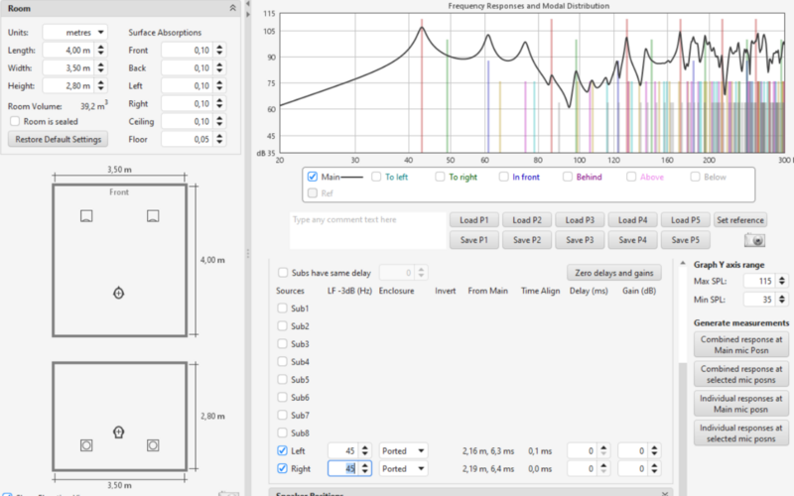
Task: Click the microphone position in plan view
Action: coord(119,293)
